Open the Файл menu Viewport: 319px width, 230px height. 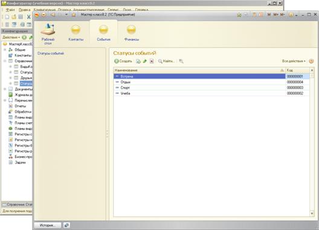point(10,10)
